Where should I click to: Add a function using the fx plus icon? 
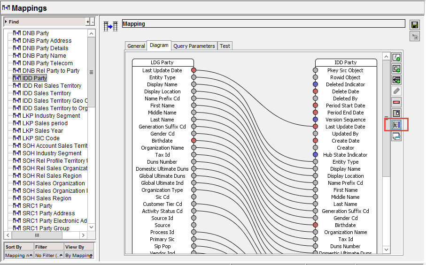point(396,57)
